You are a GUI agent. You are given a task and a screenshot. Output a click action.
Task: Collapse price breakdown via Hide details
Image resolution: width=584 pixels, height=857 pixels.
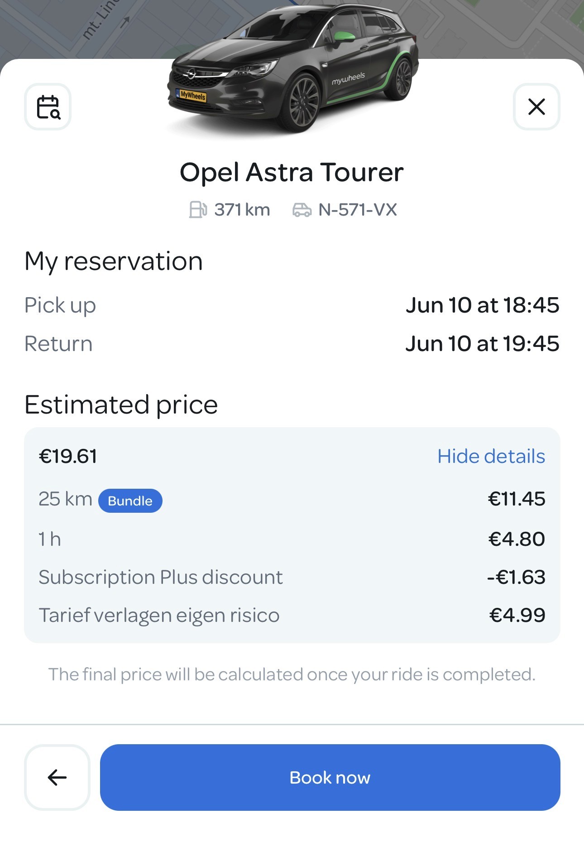point(491,456)
